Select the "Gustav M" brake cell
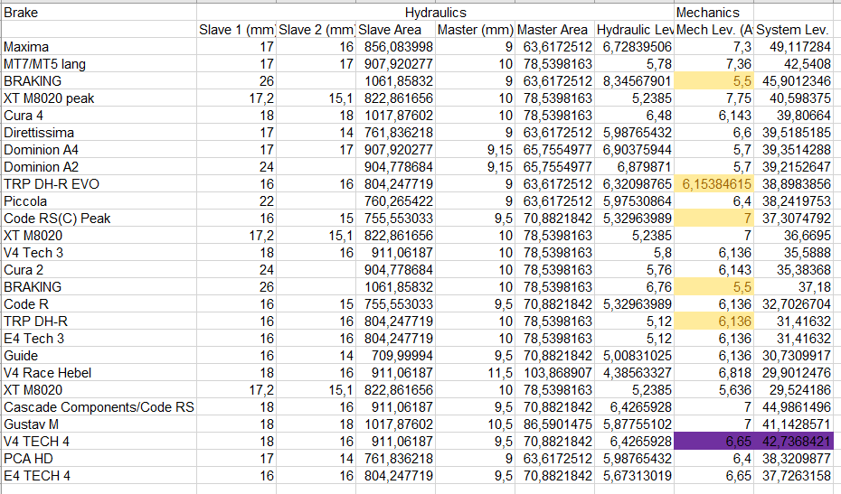 coord(31,424)
